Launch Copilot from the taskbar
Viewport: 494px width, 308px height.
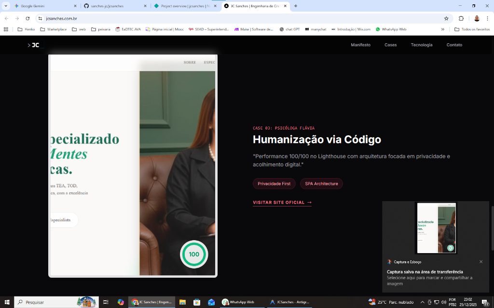(x=121, y=302)
